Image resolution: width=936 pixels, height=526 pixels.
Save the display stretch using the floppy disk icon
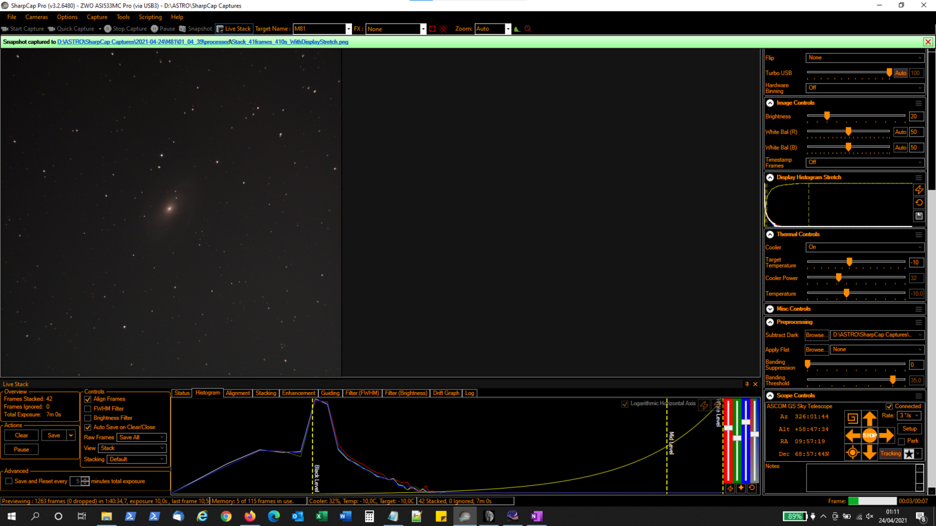[919, 216]
